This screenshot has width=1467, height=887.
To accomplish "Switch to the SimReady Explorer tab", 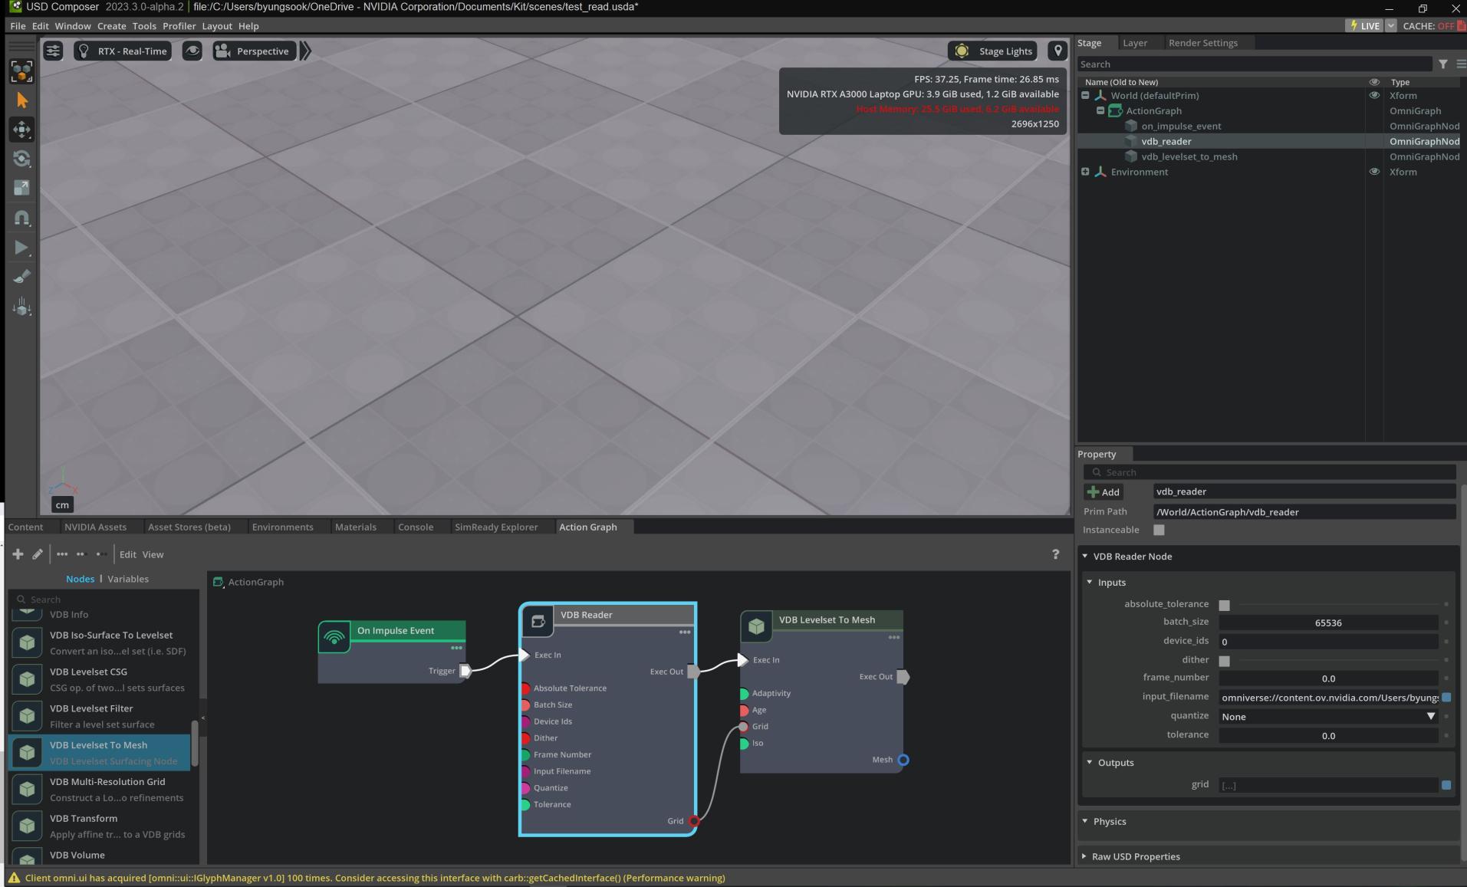I will click(x=496, y=527).
